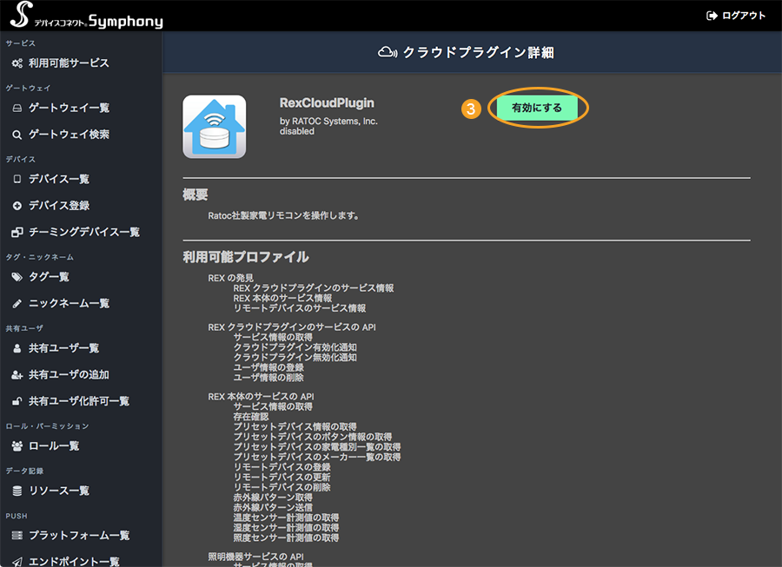Click 'REX の発見' profile entry

[x=230, y=278]
